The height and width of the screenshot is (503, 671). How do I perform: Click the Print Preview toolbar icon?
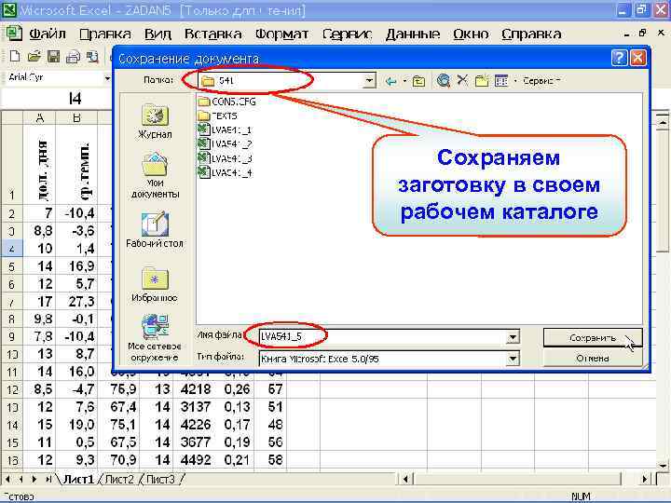point(92,57)
